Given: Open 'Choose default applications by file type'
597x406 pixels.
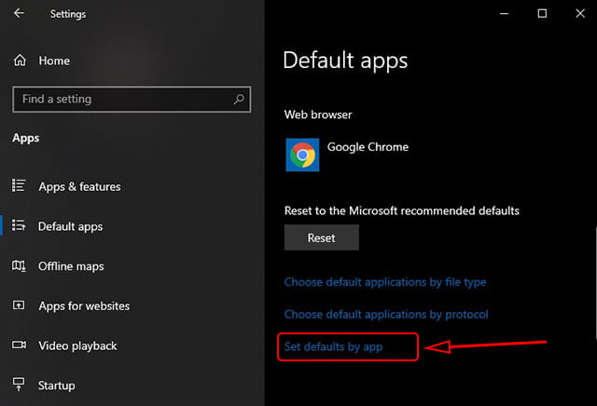Looking at the screenshot, I should (x=385, y=282).
